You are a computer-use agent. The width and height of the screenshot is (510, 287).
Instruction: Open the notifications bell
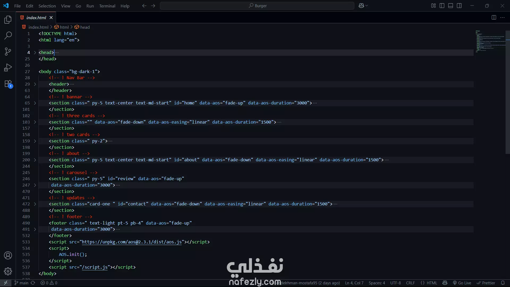click(503, 283)
